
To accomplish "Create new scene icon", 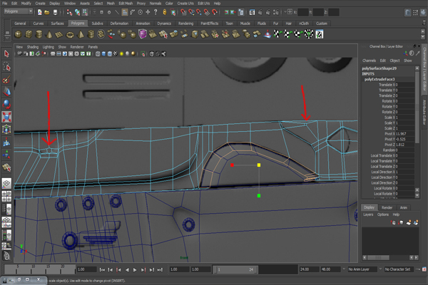I will [40, 12].
